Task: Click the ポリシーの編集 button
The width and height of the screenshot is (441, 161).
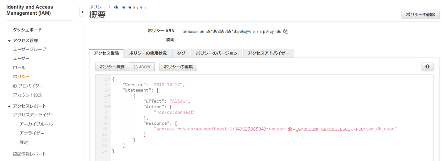Action: tap(178, 67)
